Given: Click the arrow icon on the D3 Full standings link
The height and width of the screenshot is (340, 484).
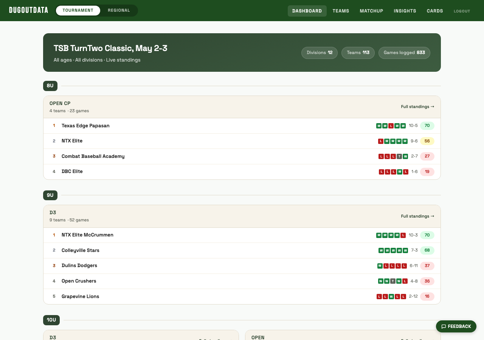Looking at the screenshot, I should tap(432, 216).
